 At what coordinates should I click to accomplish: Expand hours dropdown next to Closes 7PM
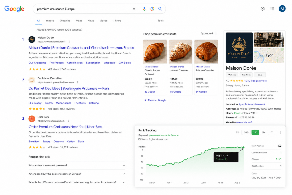(x=257, y=113)
